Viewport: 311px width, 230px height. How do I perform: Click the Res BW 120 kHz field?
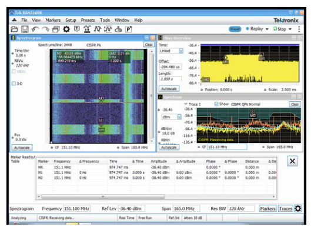pos(241,209)
